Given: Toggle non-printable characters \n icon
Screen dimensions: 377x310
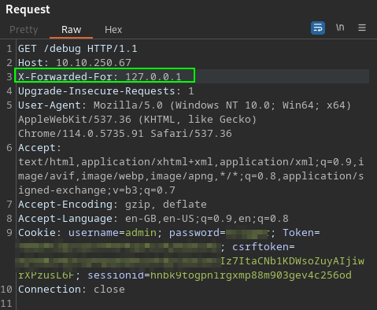Looking at the screenshot, I should 340,28.
